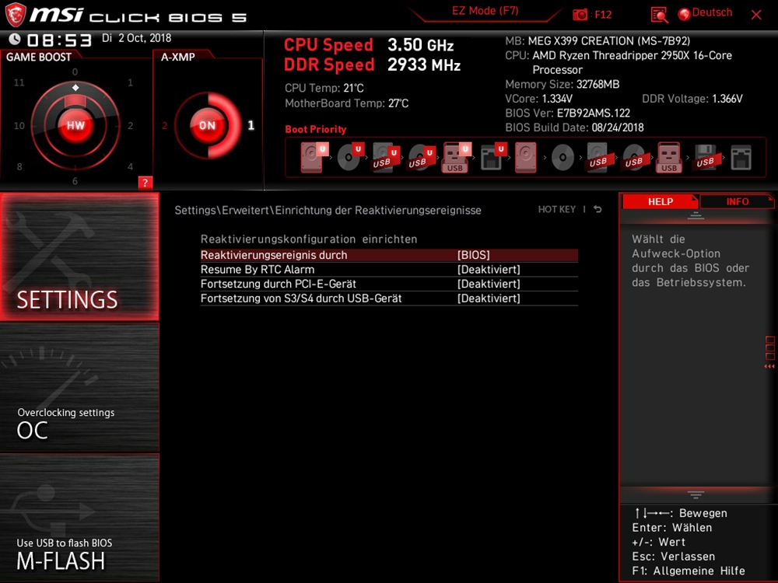
Task: Click the Memory Size 32768MB text
Action: (562, 84)
